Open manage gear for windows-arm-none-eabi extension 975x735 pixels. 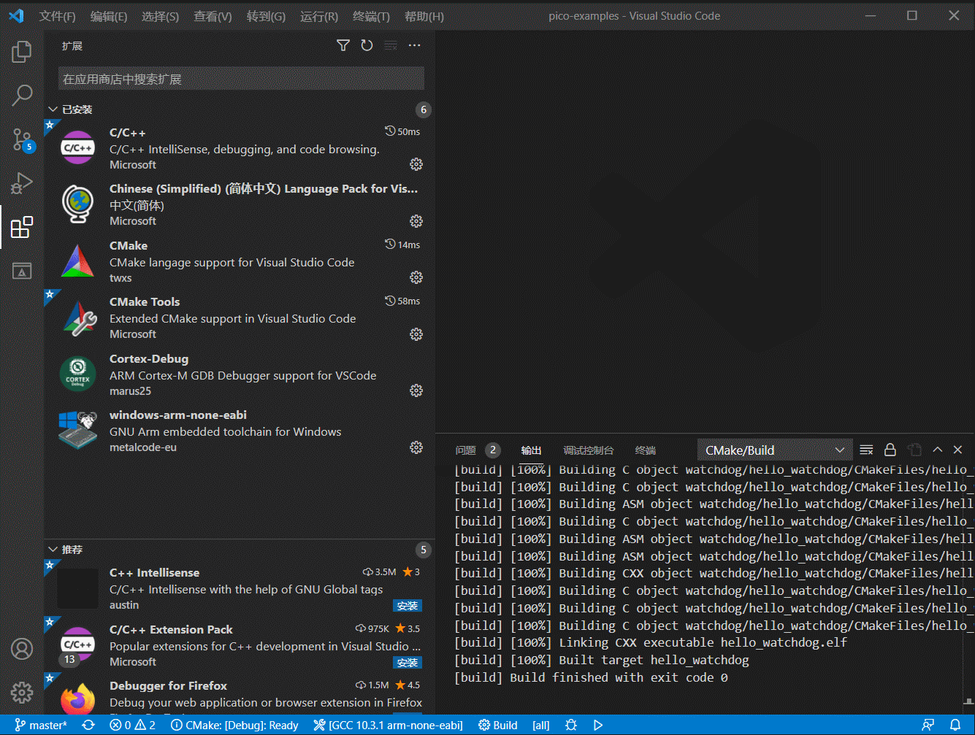416,447
